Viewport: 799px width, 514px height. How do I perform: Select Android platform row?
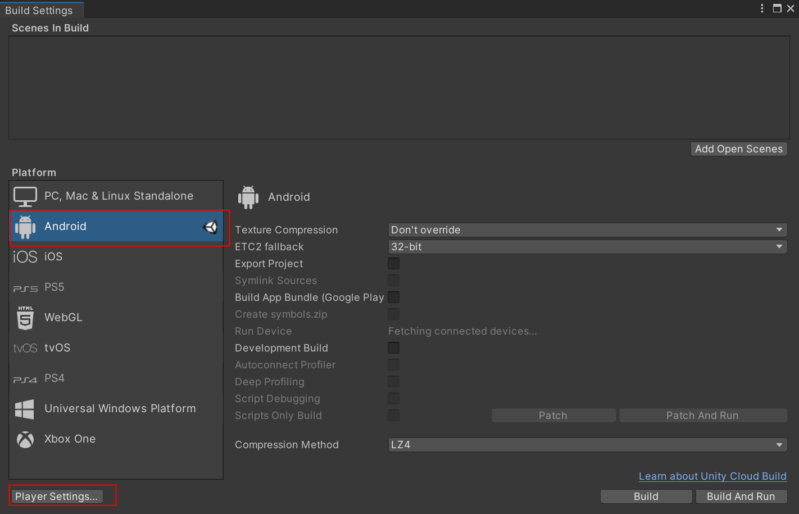click(116, 226)
